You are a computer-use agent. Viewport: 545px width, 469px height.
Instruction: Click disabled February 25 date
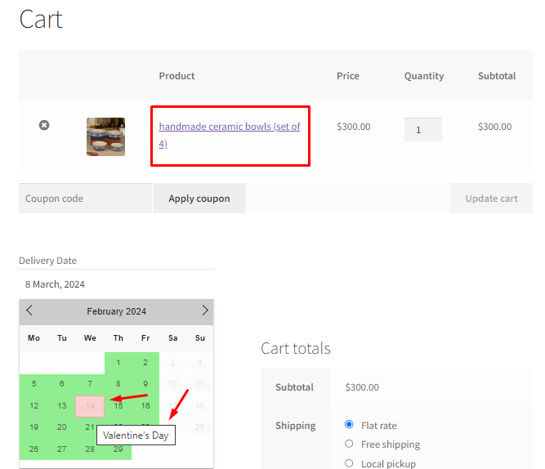tap(200, 427)
